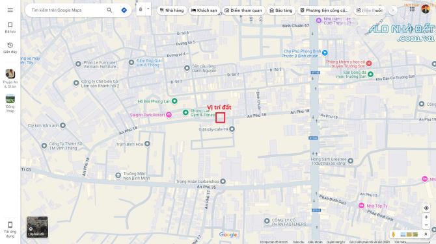Viewport: 436px width, 244px height.
Task: Click the Phong Lan Gym & Fitness marker
Action: pyautogui.click(x=185, y=112)
